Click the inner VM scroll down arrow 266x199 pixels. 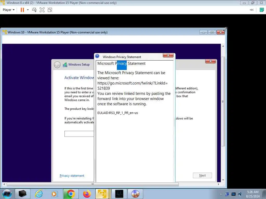coord(223,180)
